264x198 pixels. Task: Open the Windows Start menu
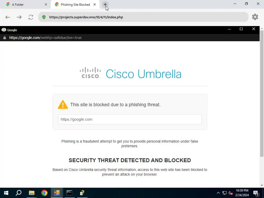click(6, 193)
